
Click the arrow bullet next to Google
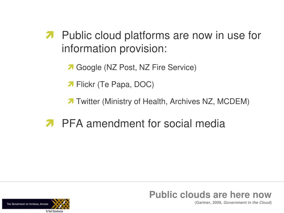(71, 67)
